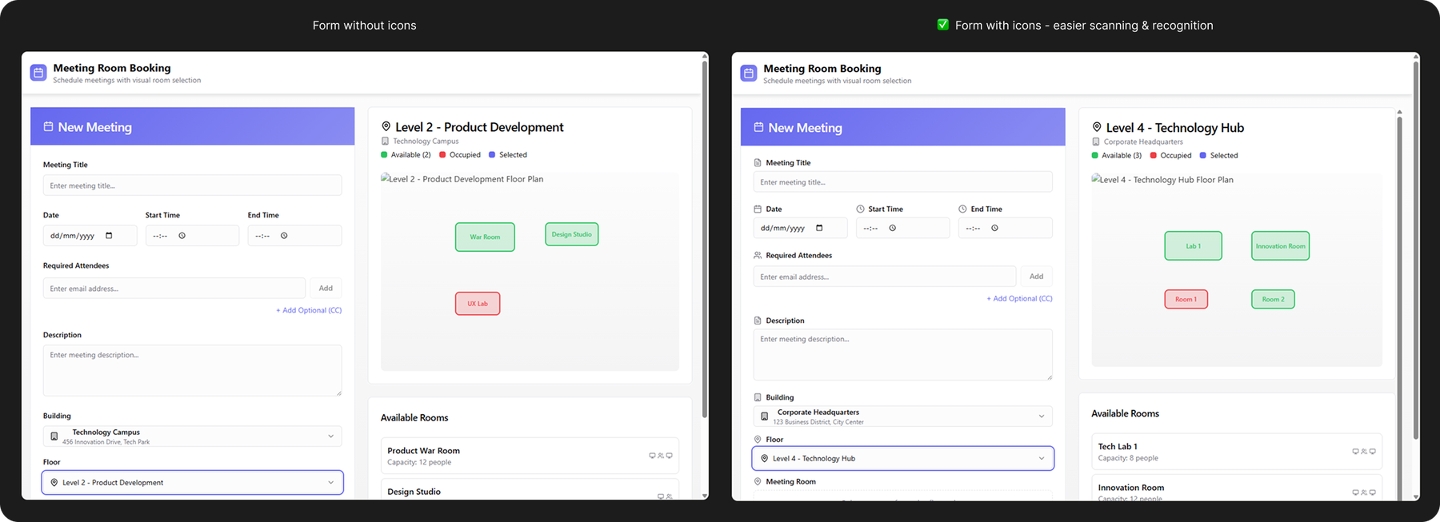This screenshot has height=522, width=1440.
Task: Click the red Room 1 box on floor plan
Action: click(1186, 300)
